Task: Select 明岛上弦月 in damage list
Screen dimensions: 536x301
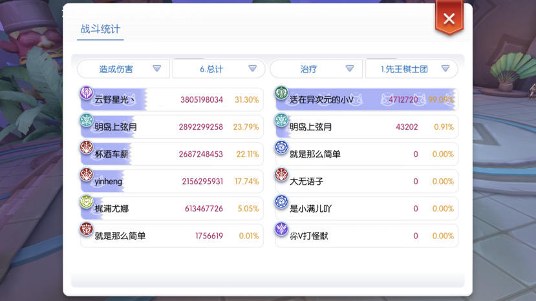Action: (116, 127)
